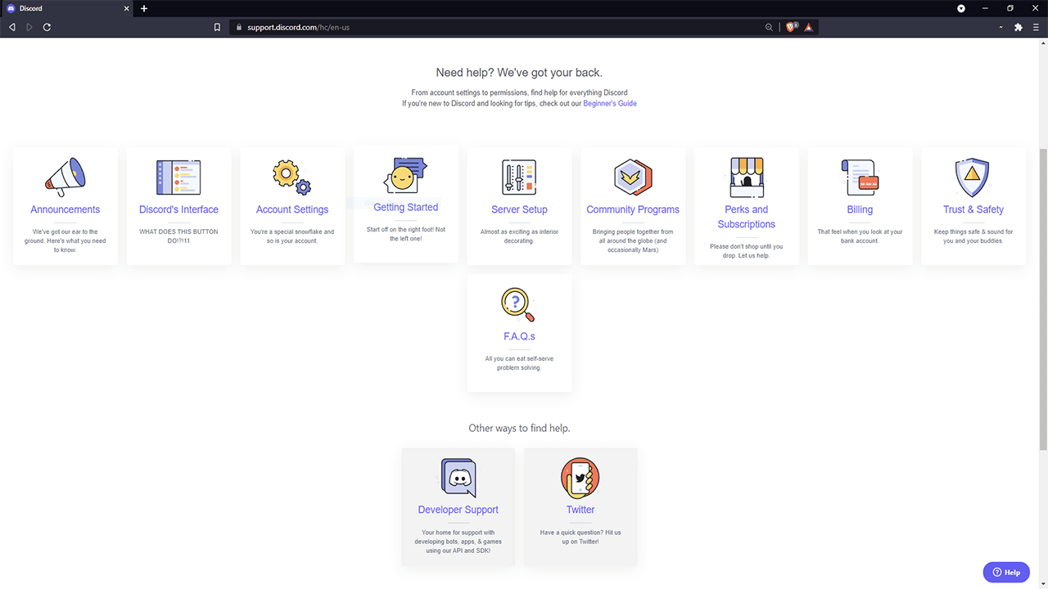The image size is (1048, 589).
Task: Click 'Your home for support with developing bots' text
Action: point(458,541)
